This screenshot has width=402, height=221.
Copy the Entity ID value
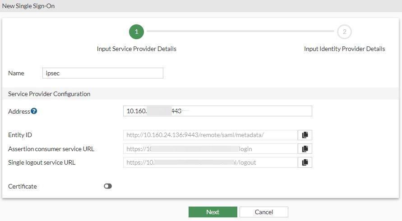305,135
